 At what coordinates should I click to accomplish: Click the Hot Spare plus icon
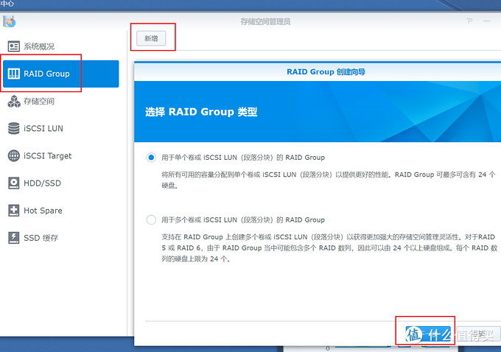[x=14, y=211]
